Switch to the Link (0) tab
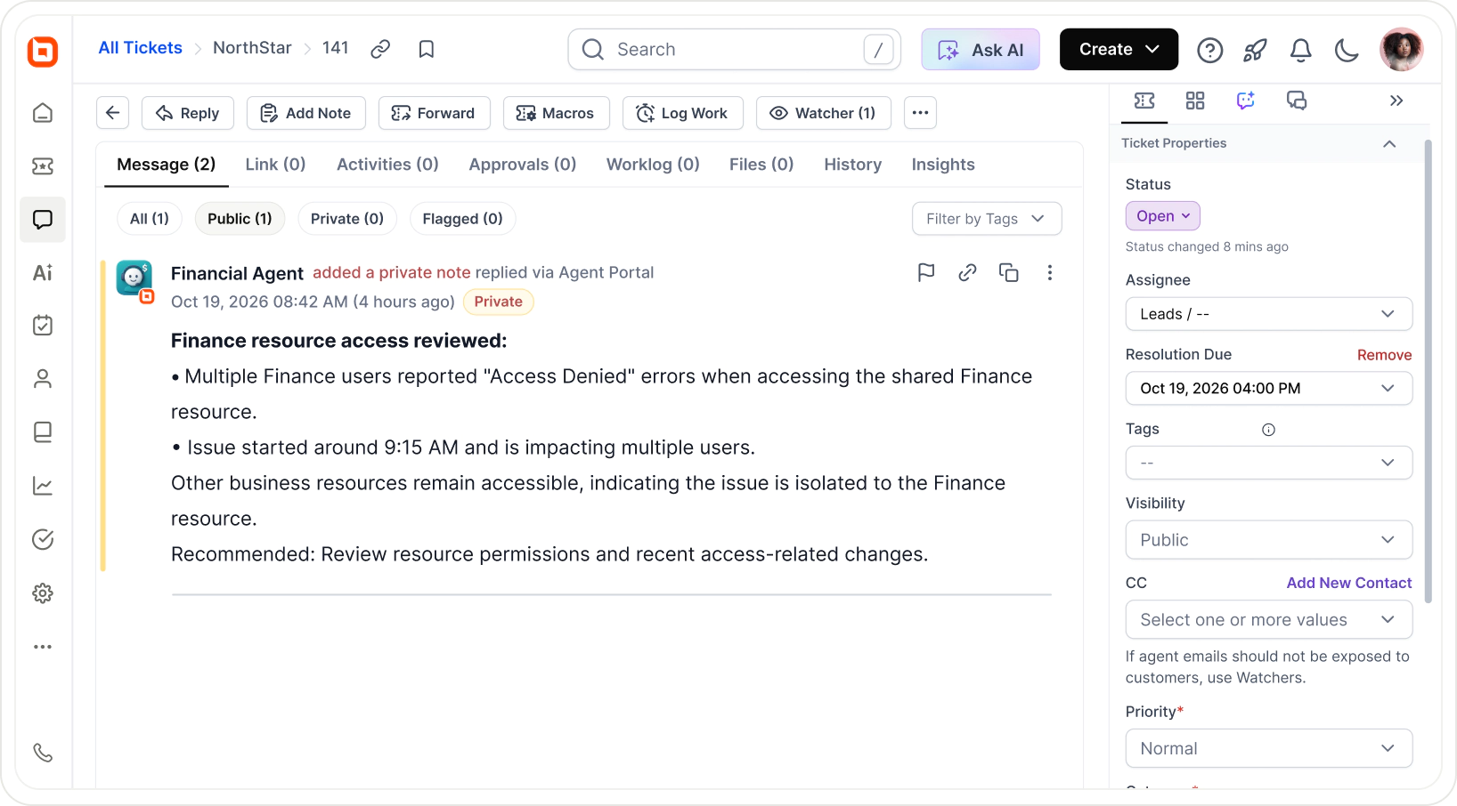Screen dimensions: 1457x806 click(x=275, y=165)
